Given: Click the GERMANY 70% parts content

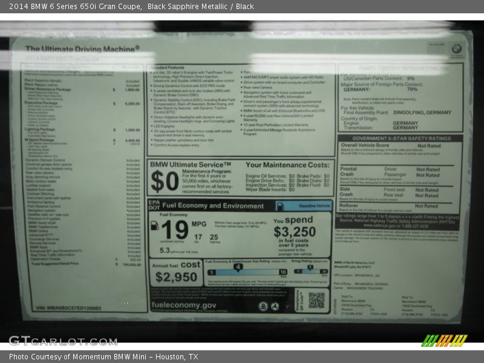Looking at the screenshot, I should pos(381,89).
